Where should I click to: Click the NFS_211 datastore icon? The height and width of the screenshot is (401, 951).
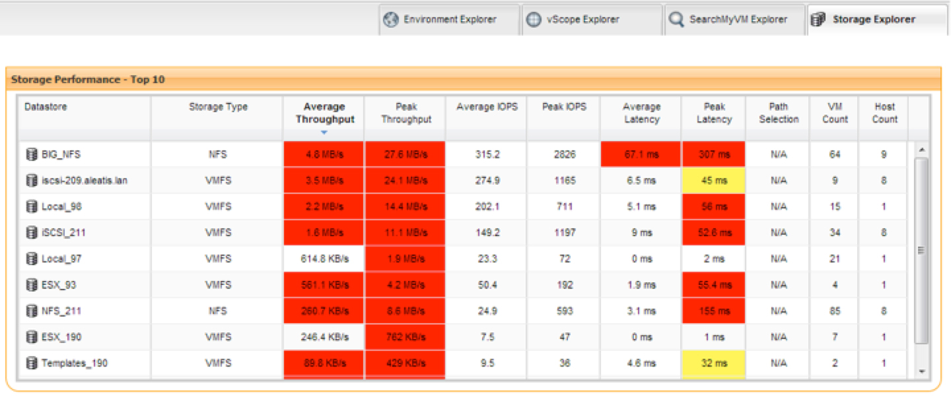[30, 311]
